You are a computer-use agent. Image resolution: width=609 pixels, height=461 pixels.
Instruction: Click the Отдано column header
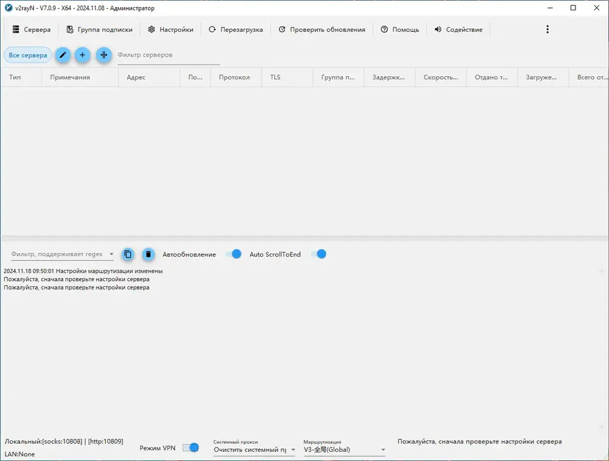[x=491, y=77]
